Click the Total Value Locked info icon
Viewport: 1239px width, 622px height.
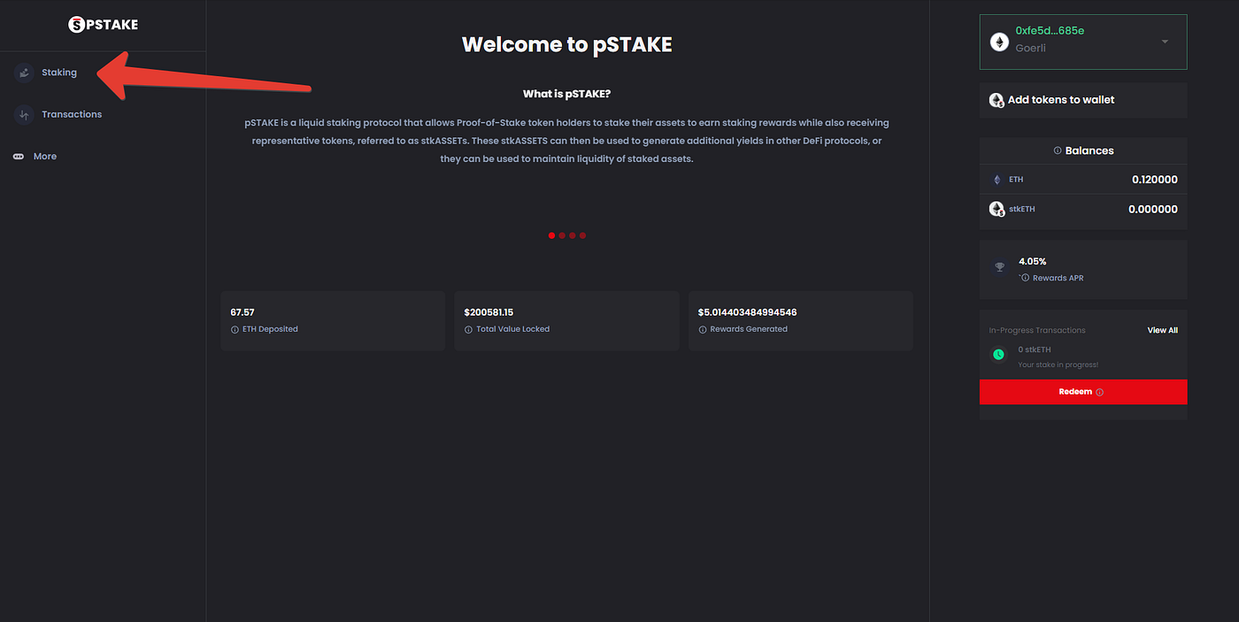468,329
